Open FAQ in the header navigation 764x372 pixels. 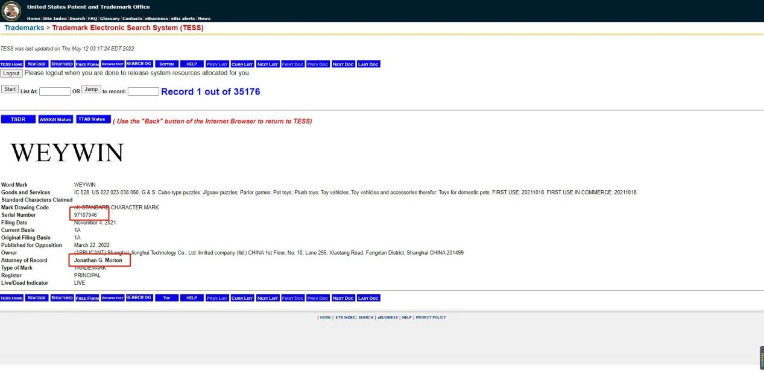tap(92, 19)
